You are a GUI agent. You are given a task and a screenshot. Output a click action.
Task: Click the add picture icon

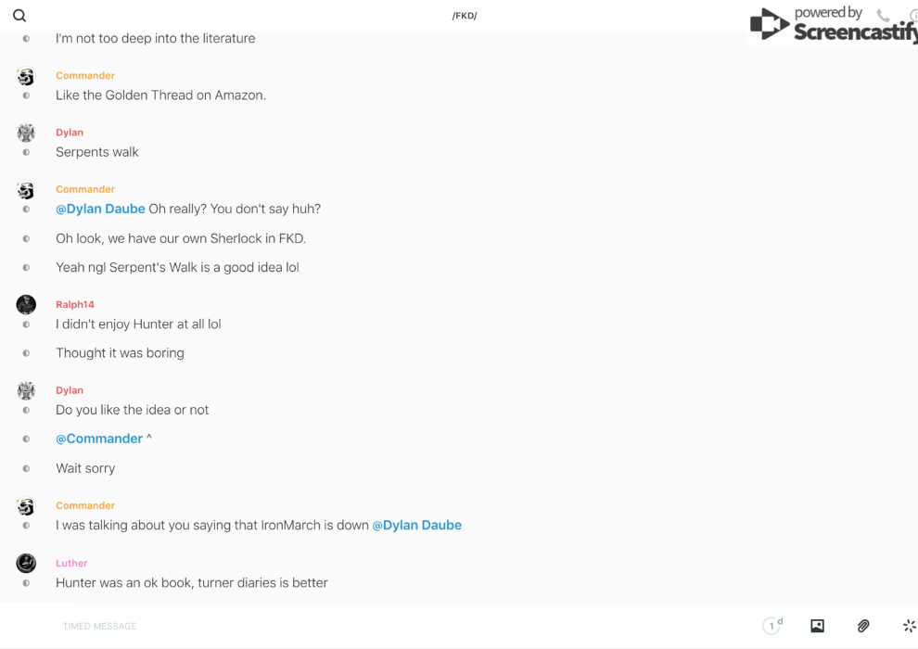[x=817, y=626]
